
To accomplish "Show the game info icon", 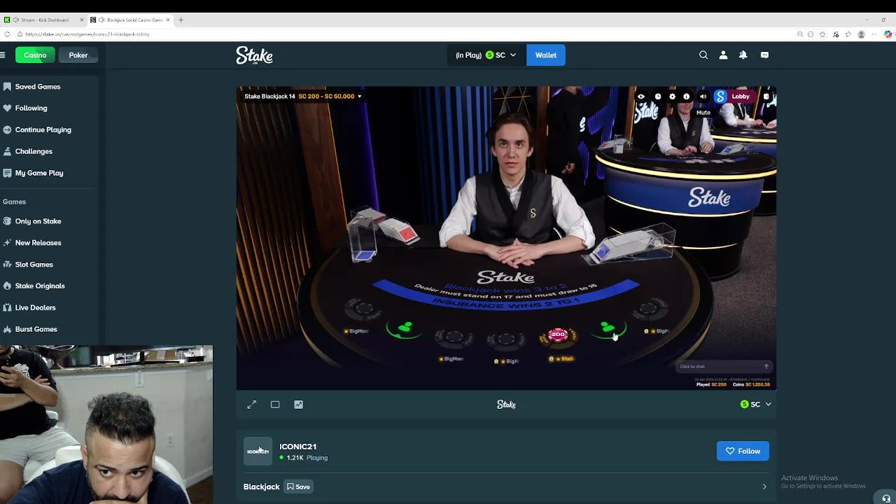I will [x=686, y=97].
